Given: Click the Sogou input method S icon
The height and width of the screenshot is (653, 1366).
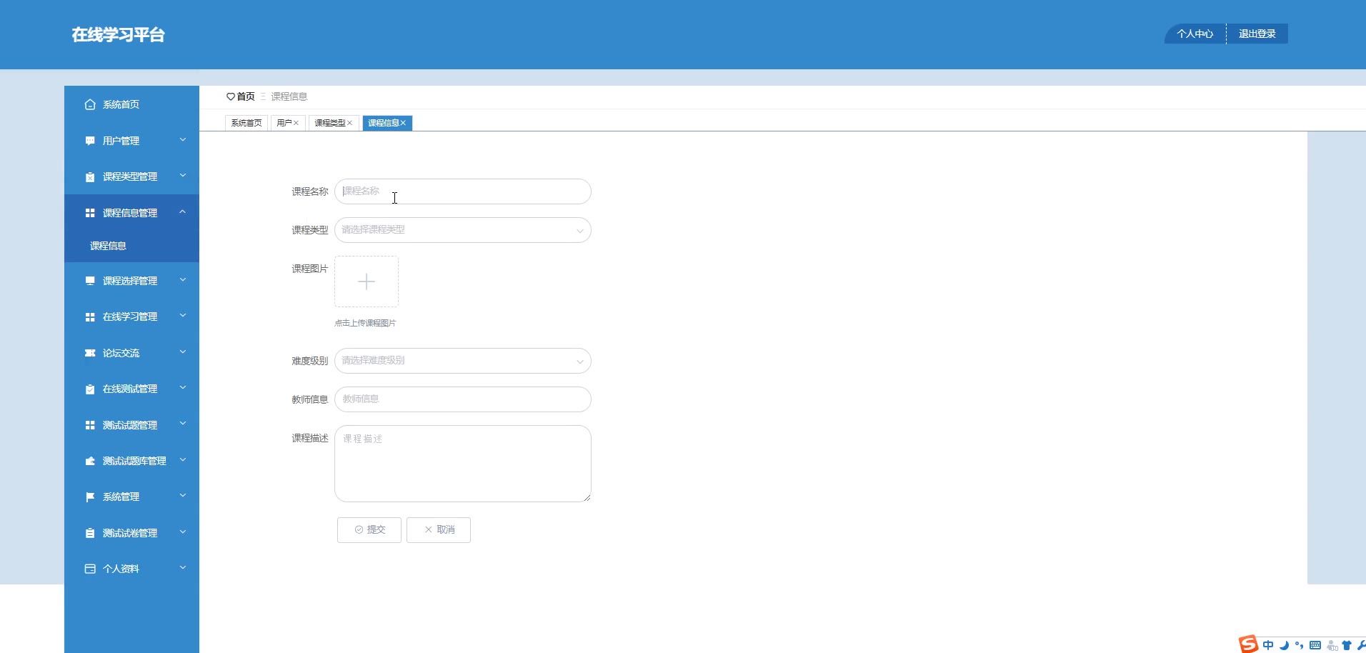Looking at the screenshot, I should pyautogui.click(x=1248, y=644).
